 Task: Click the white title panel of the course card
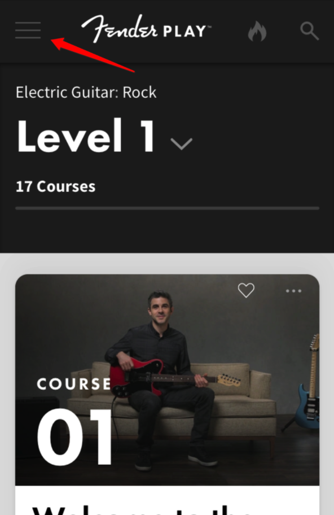tap(167, 500)
